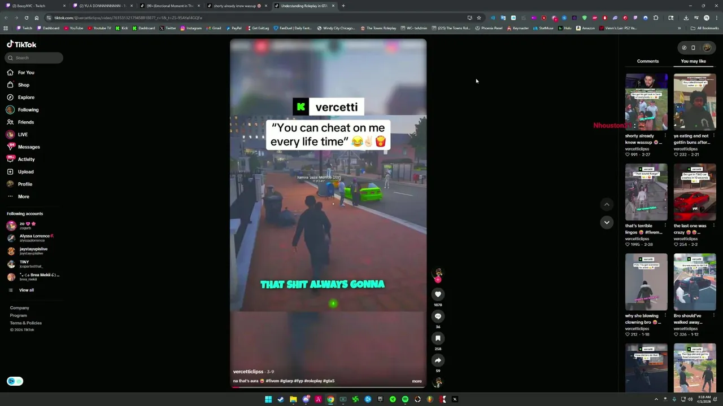
Task: Go to the previous video arrow
Action: click(x=607, y=205)
